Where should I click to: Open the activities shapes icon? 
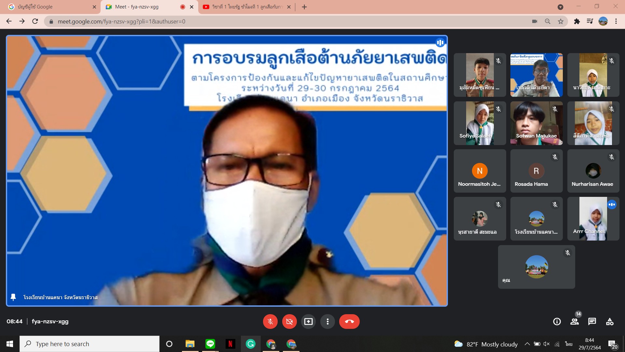tap(610, 322)
